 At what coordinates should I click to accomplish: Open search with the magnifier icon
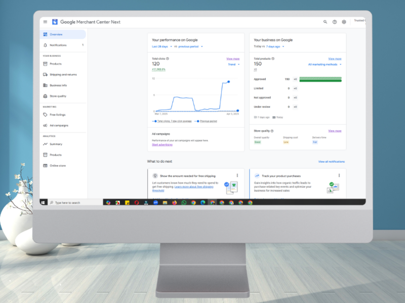pyautogui.click(x=325, y=22)
